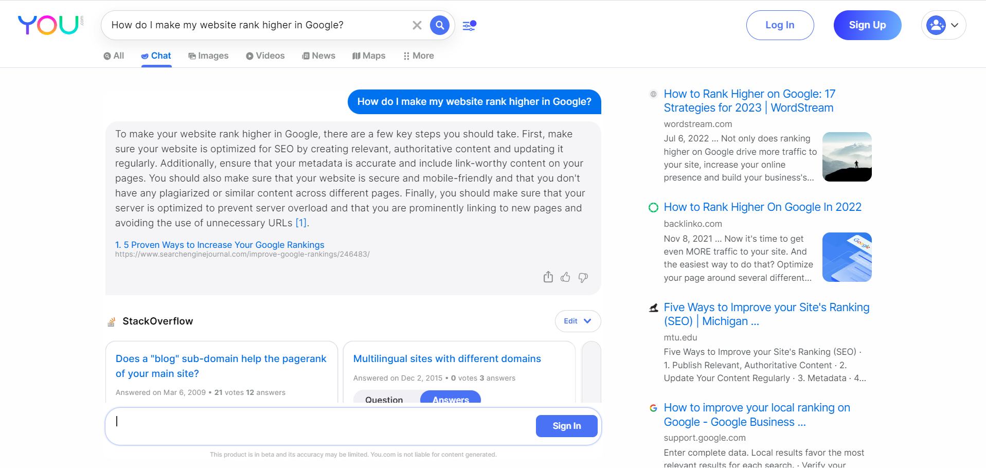The width and height of the screenshot is (986, 468).
Task: Give the answer a thumbs up
Action: coord(565,277)
